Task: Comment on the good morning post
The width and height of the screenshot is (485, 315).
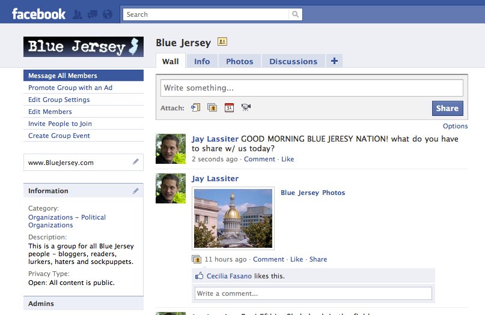Action: click(260, 159)
